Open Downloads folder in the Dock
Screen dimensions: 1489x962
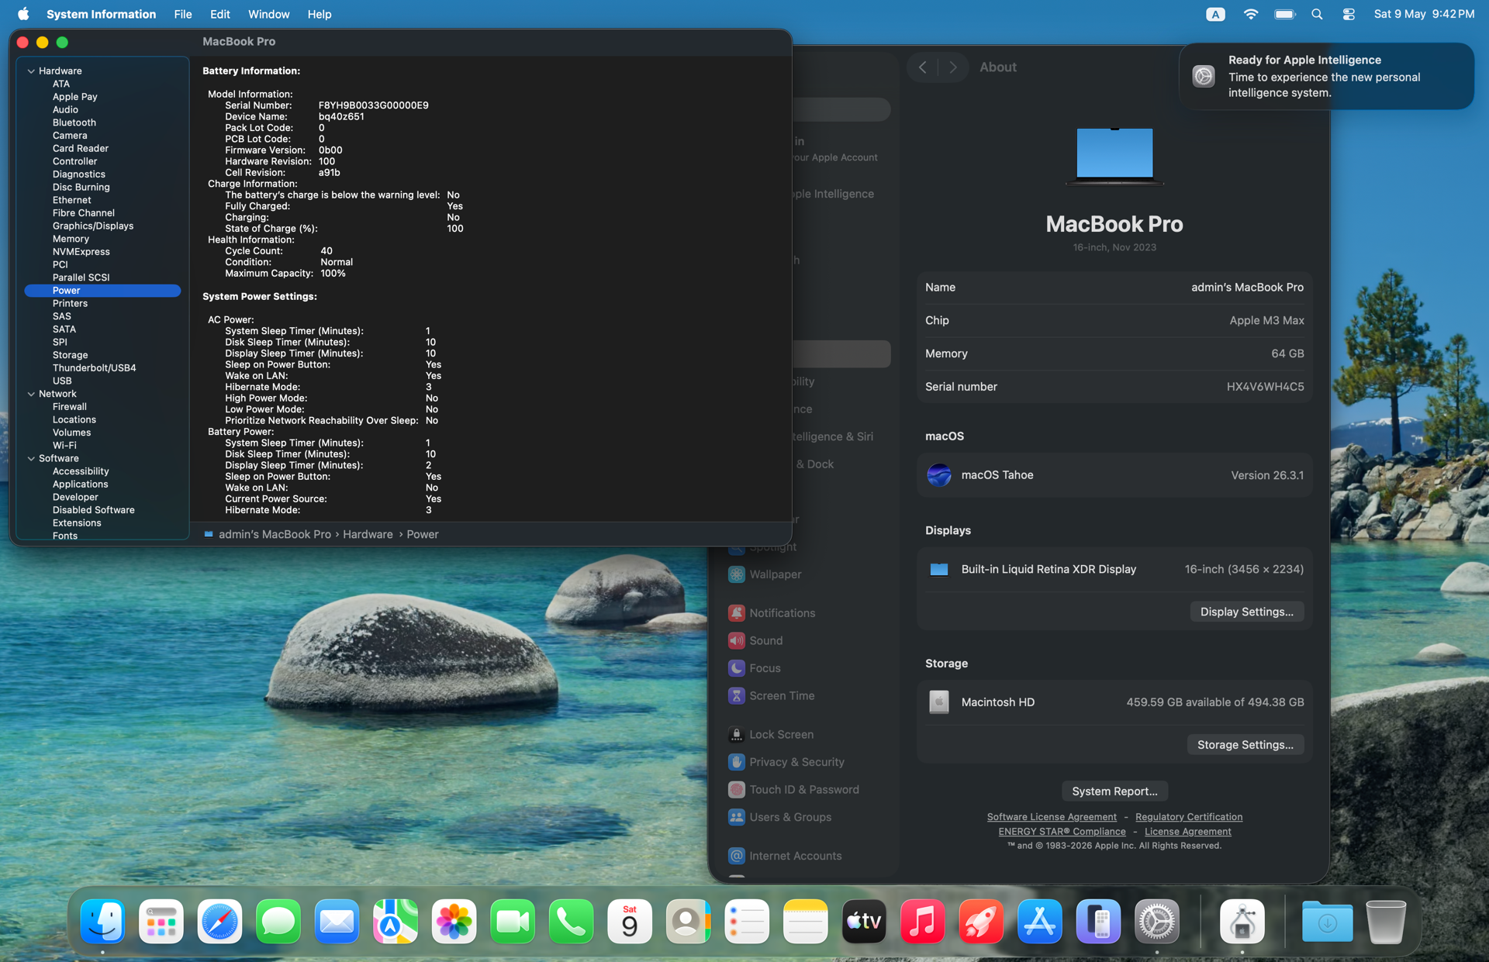pyautogui.click(x=1327, y=922)
